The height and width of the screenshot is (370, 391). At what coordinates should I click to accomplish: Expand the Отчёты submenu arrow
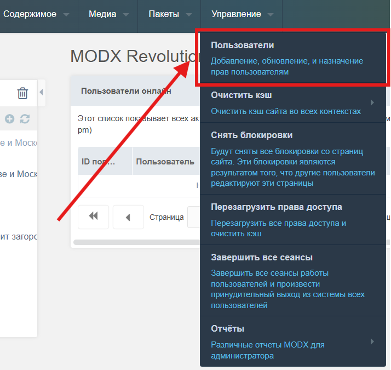[372, 341]
